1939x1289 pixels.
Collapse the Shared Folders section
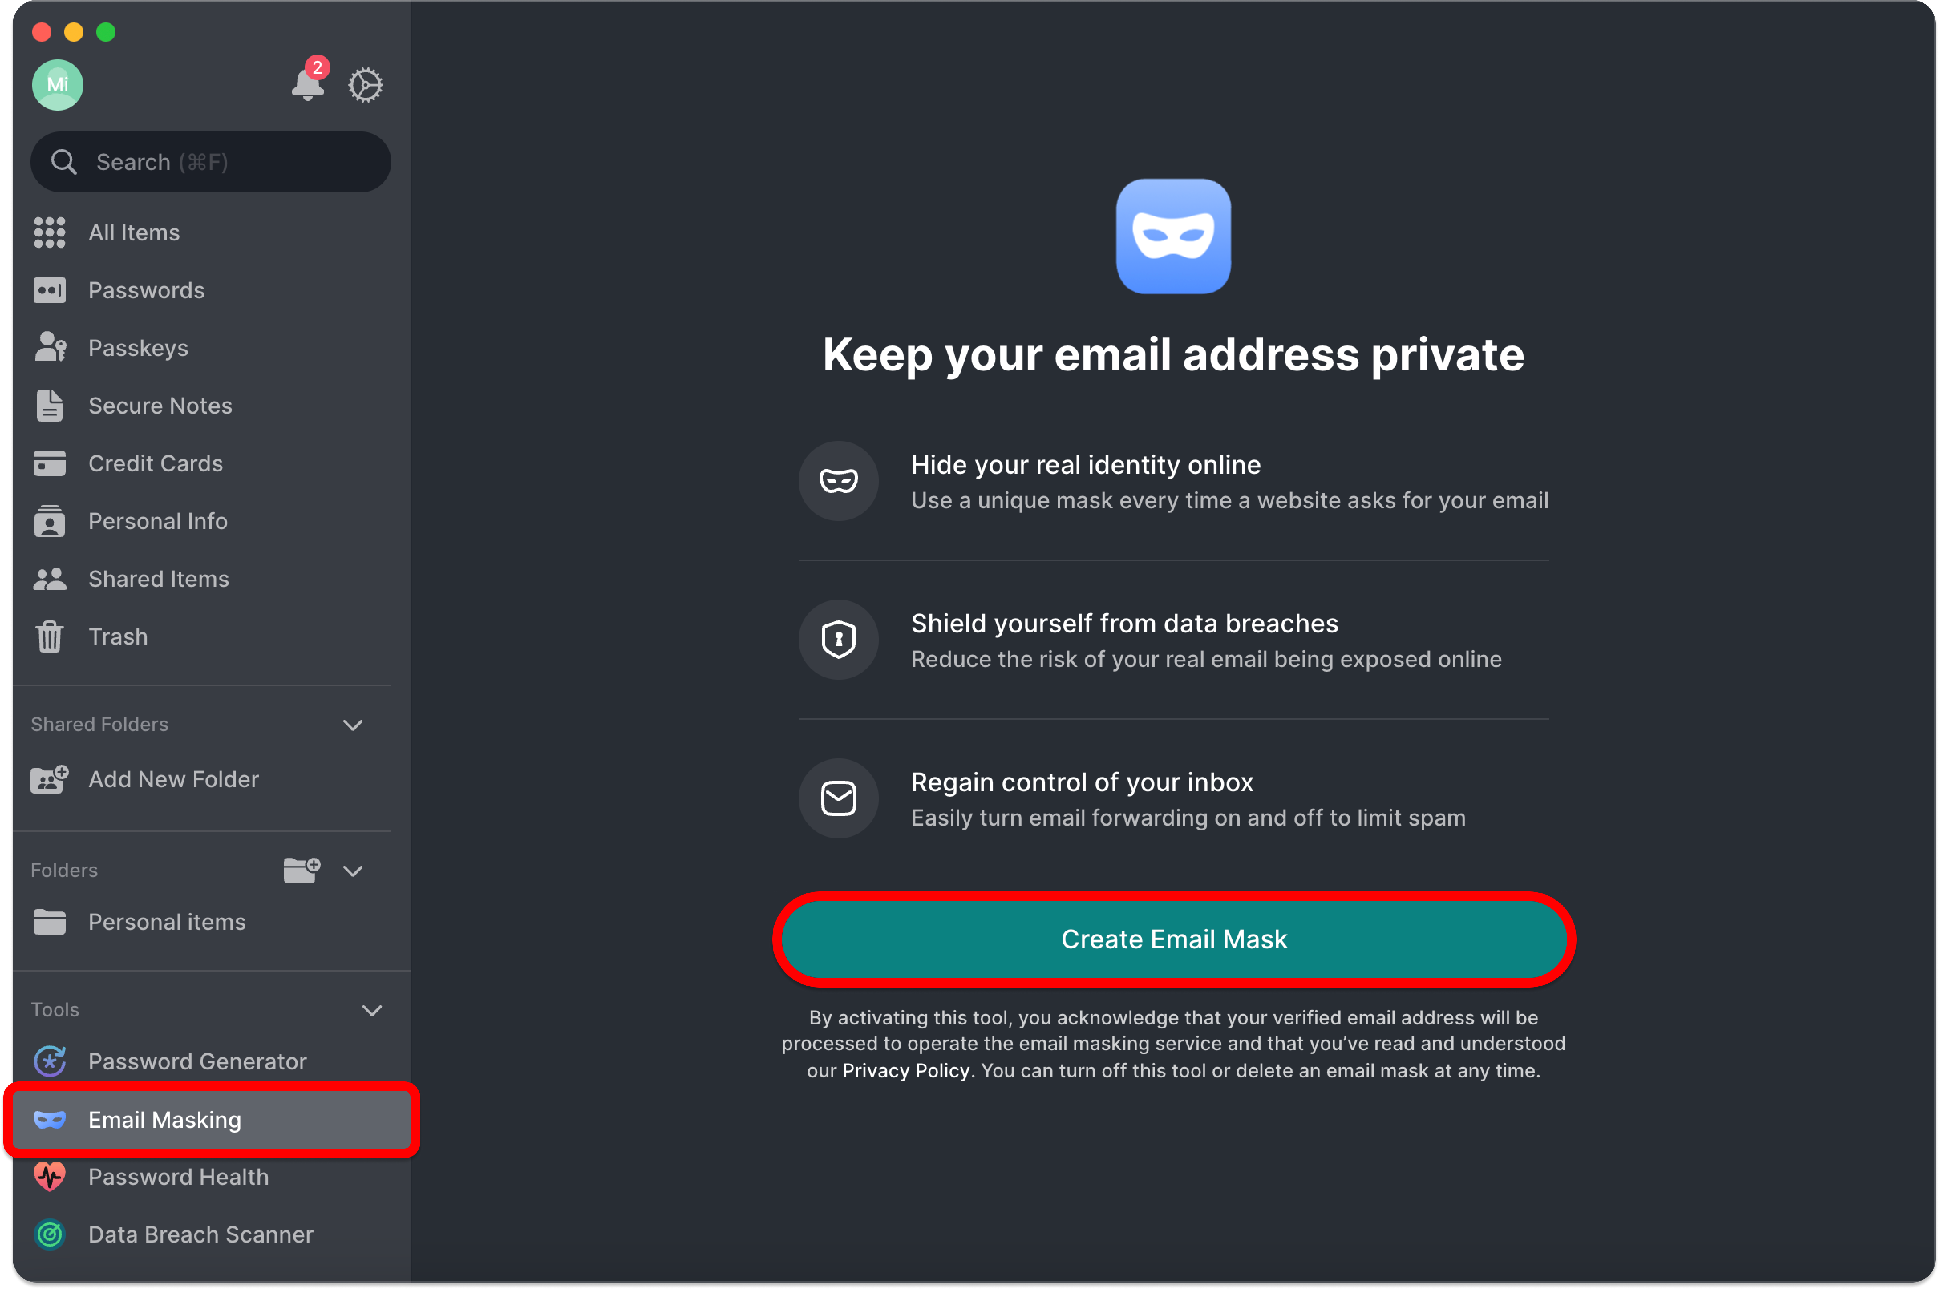pyautogui.click(x=353, y=725)
